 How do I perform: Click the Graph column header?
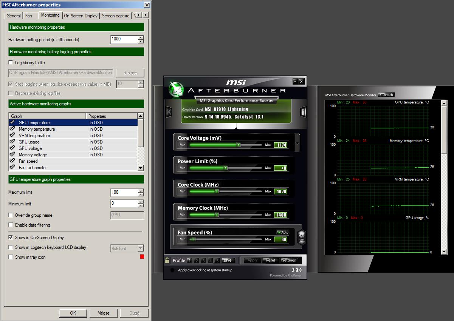click(x=48, y=116)
